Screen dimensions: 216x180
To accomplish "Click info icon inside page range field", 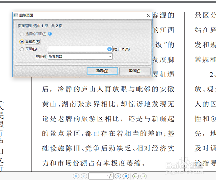I will tap(109, 49).
